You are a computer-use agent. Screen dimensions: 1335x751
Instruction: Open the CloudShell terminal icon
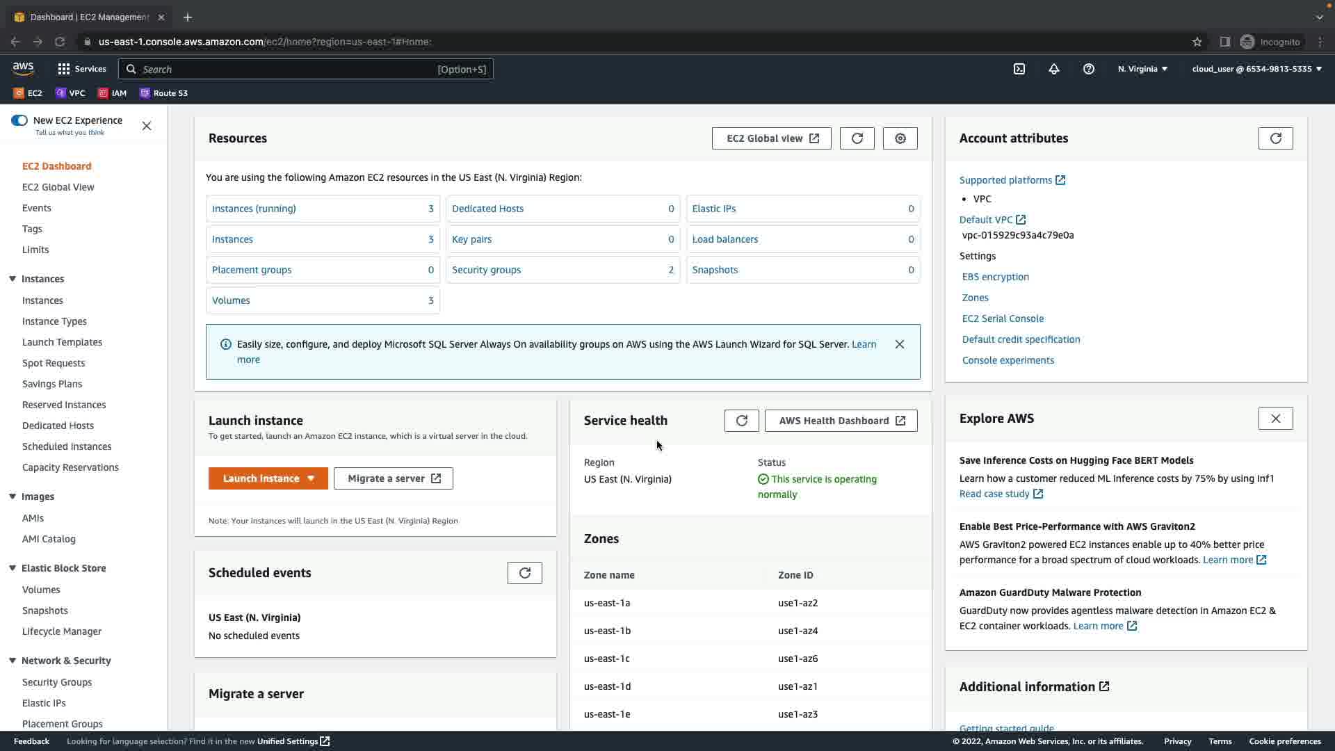pos(1019,69)
